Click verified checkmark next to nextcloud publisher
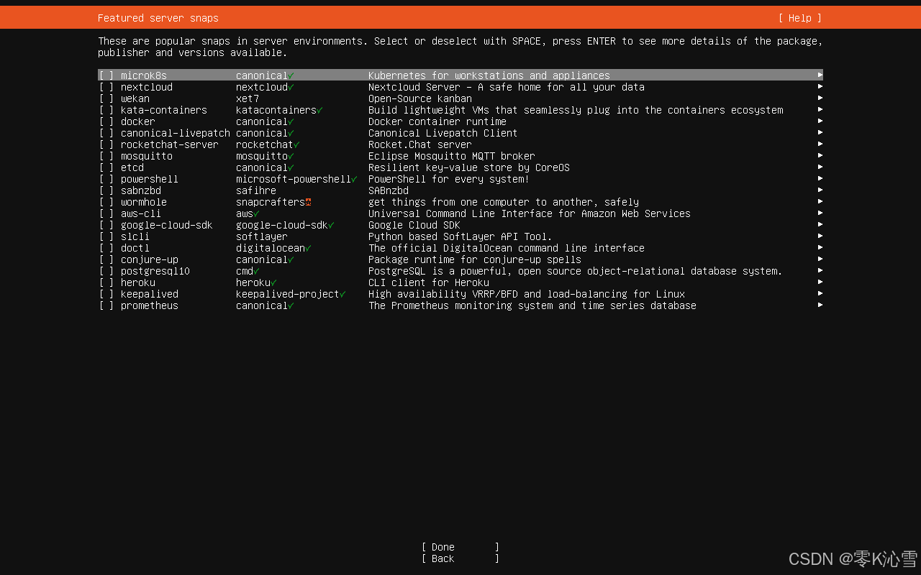 click(291, 87)
